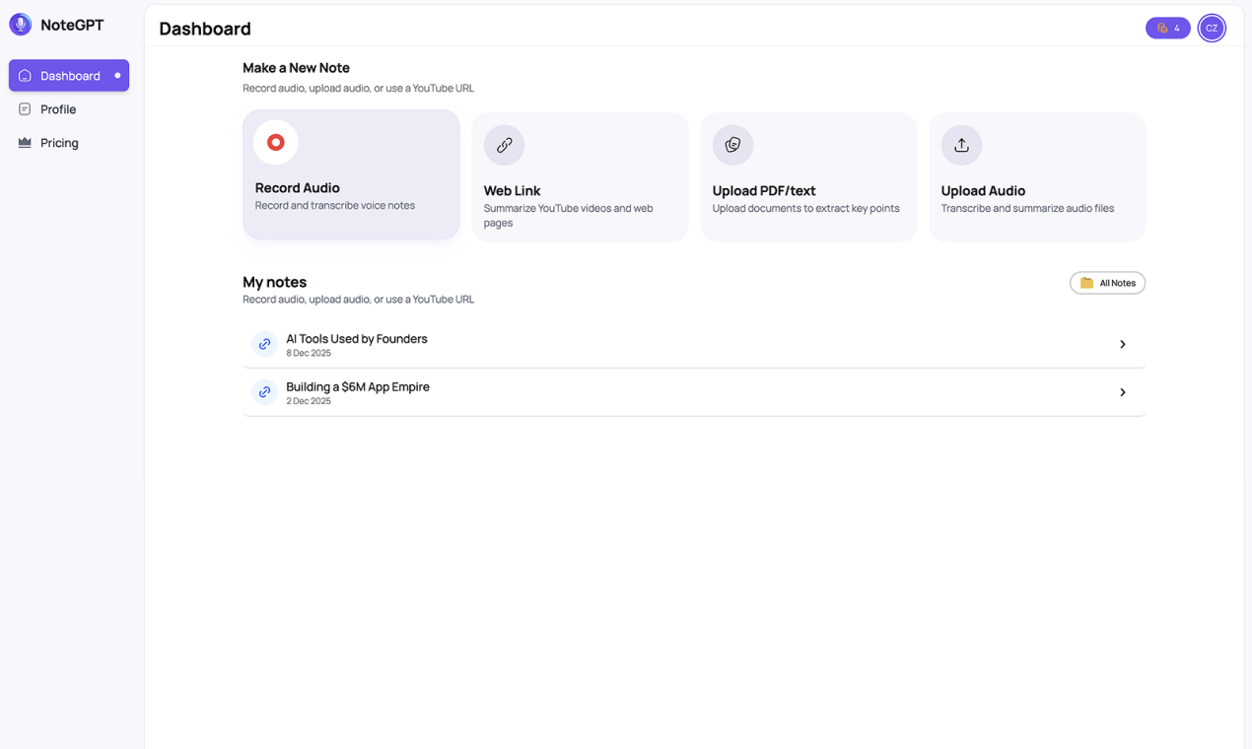Click the Dashboard home icon in sidebar
This screenshot has width=1252, height=749.
click(26, 76)
